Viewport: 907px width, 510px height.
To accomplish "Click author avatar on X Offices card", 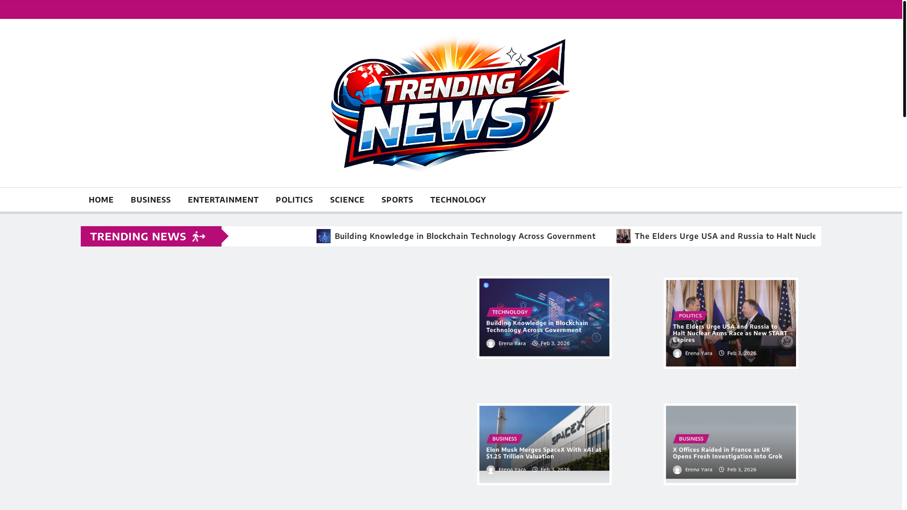I will [x=677, y=470].
